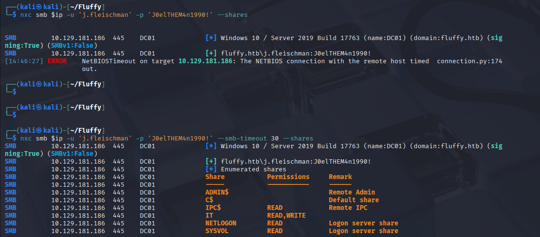Click the IPC$ share name
Screen dimensions: 540x237
pos(213,208)
